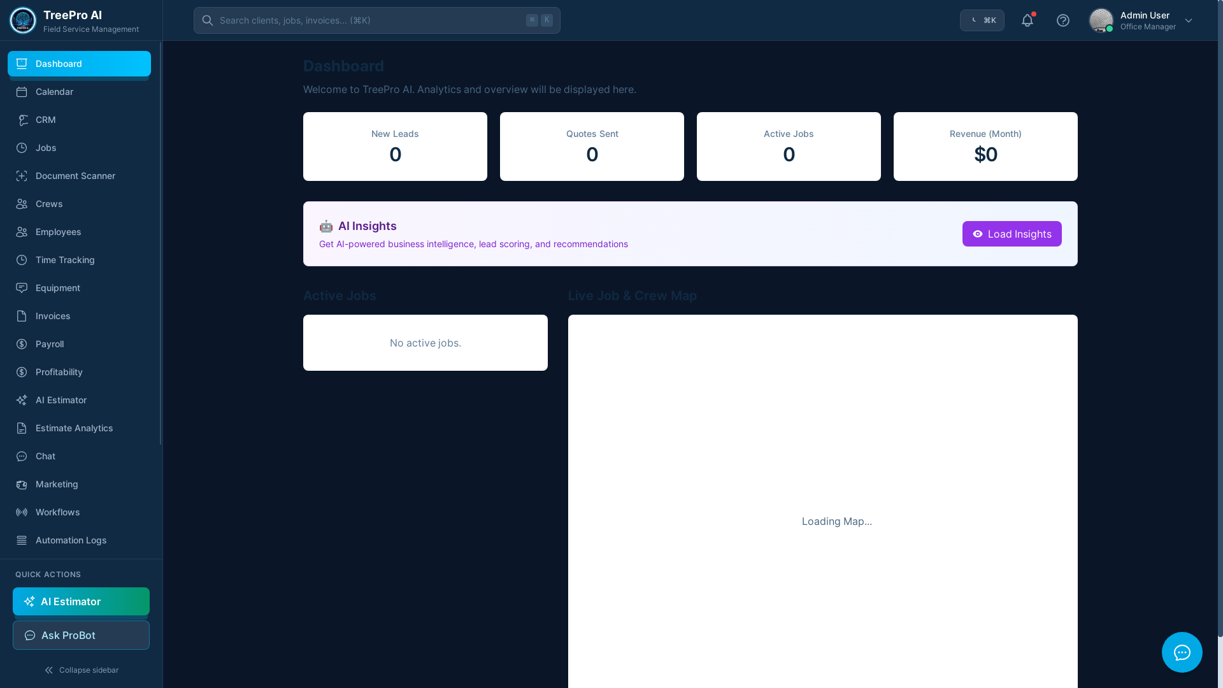Screen dimensions: 1223x688
Task: Click the TreePro AI logo icon
Action: coord(23,20)
